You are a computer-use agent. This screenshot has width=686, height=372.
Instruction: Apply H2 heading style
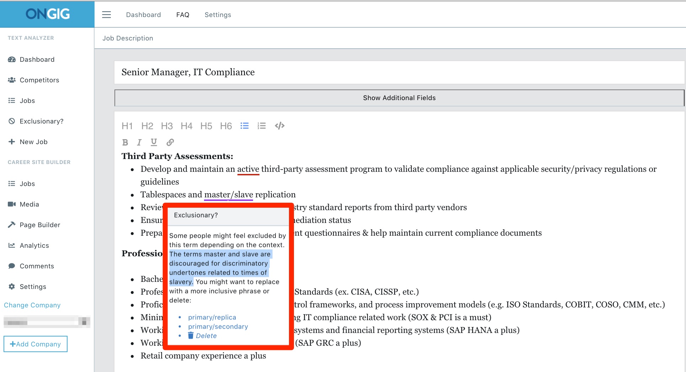[x=147, y=126]
